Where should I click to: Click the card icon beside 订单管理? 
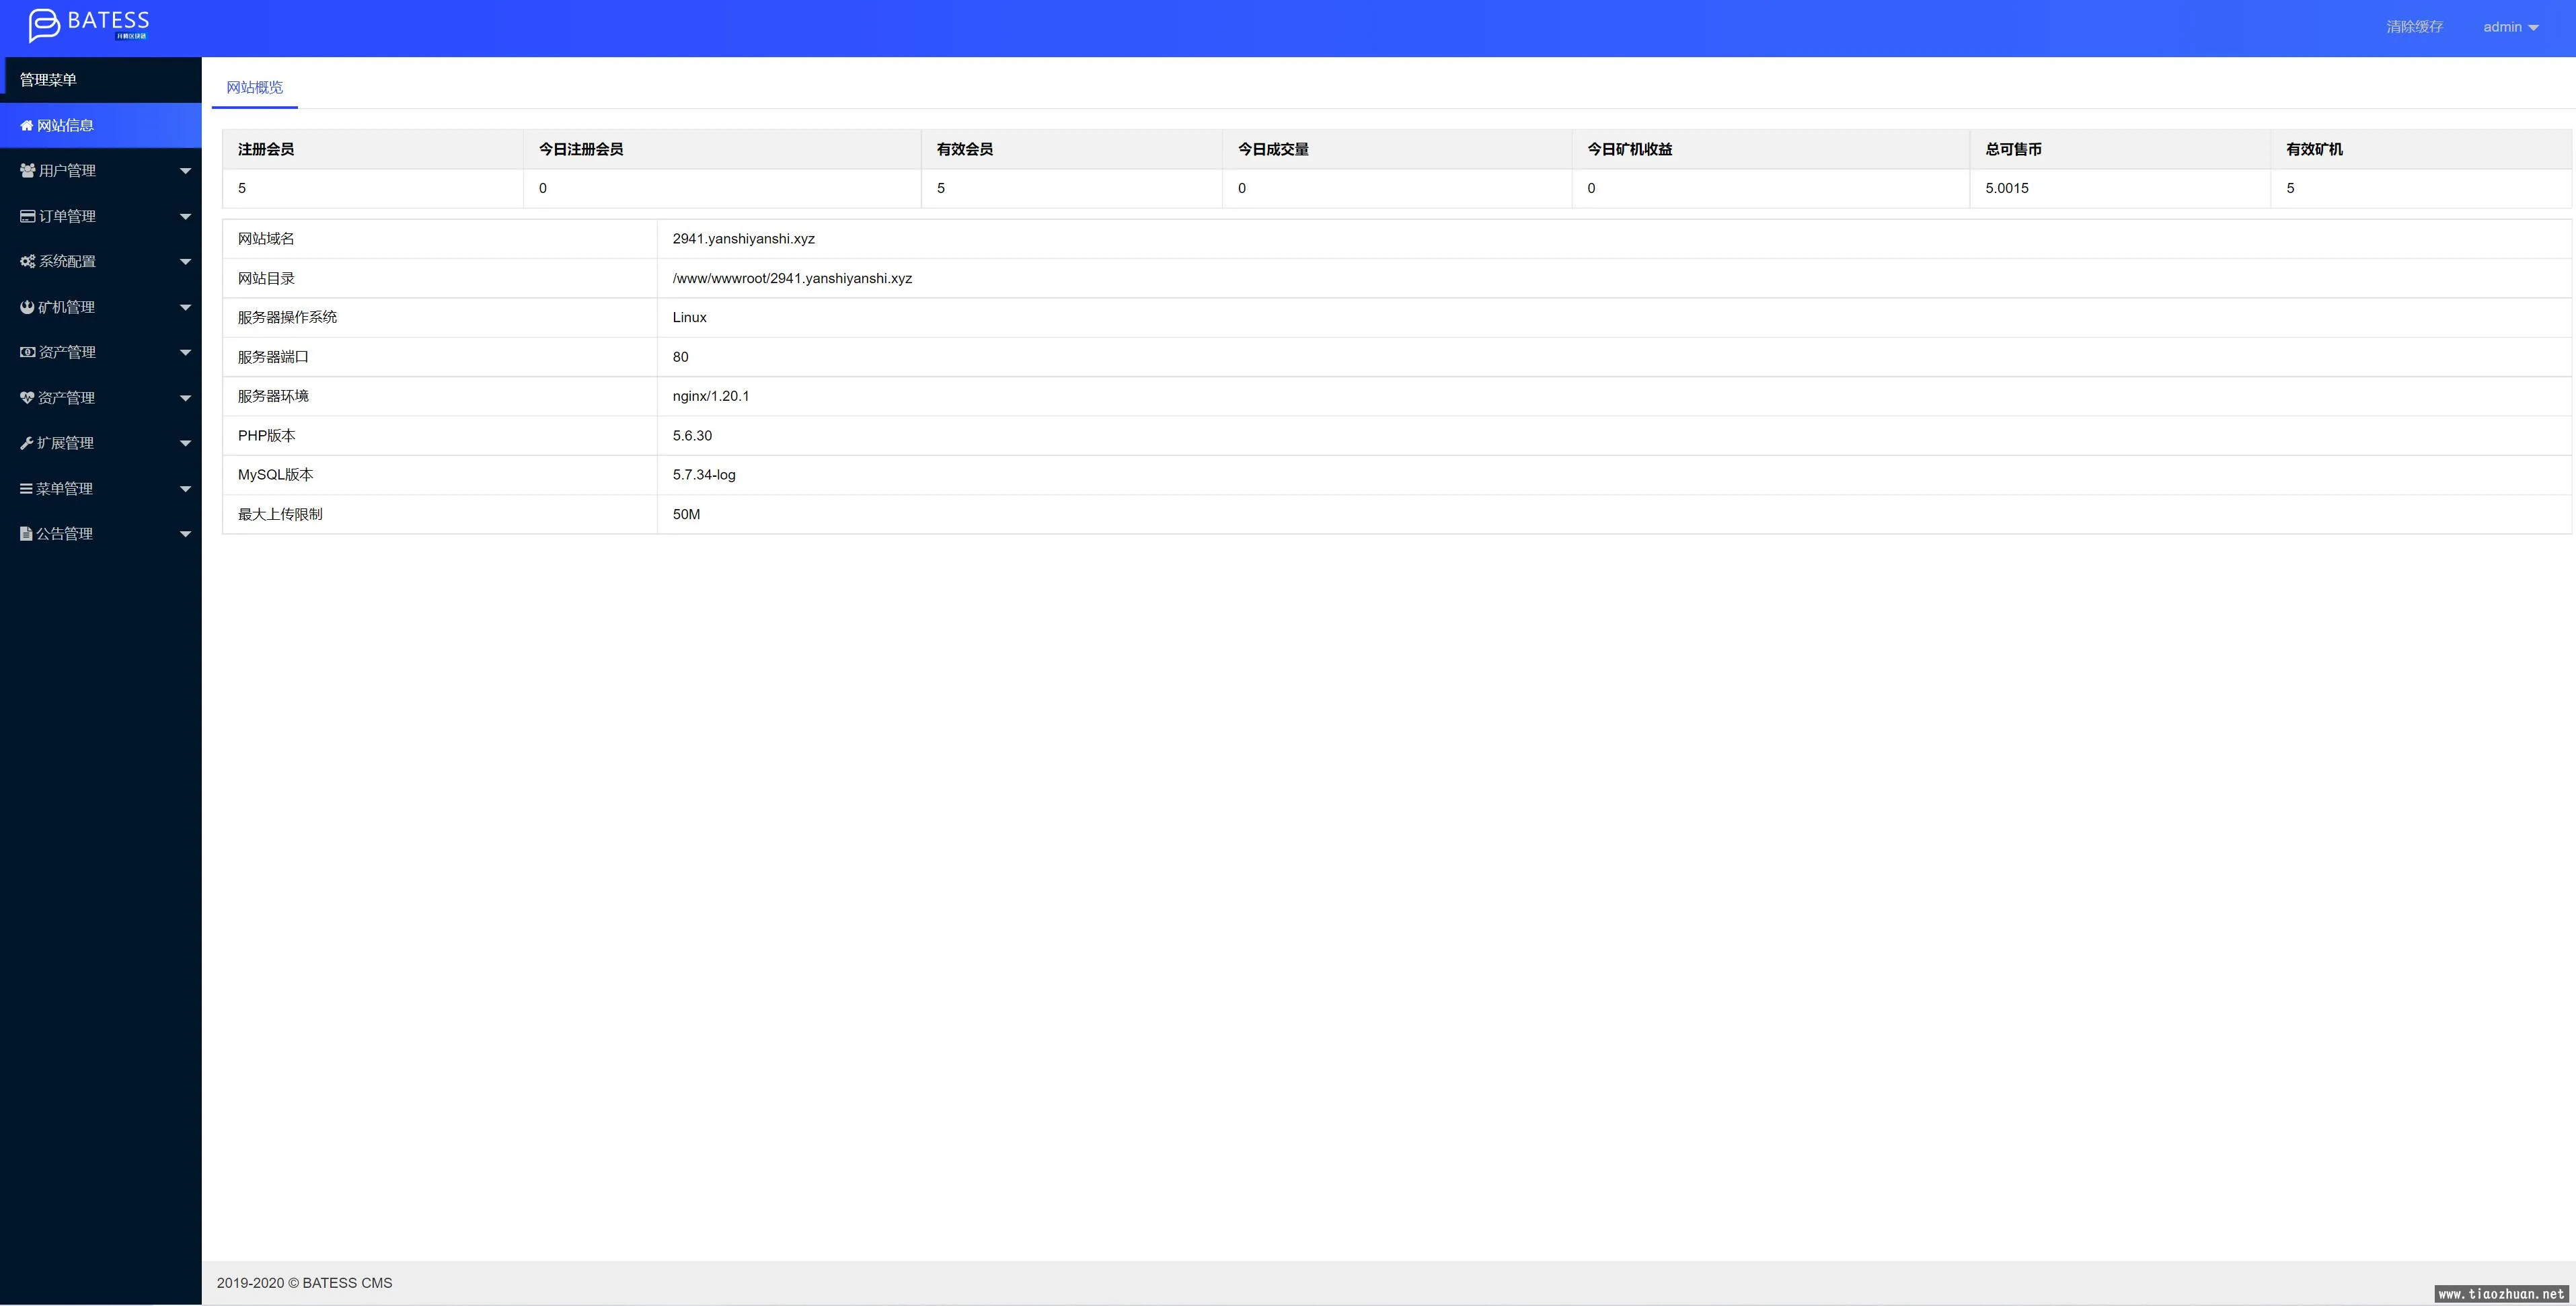[x=28, y=216]
